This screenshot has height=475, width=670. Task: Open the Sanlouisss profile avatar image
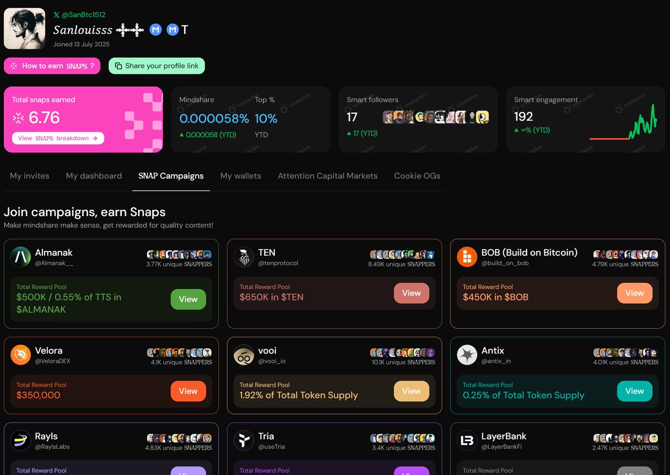click(25, 28)
